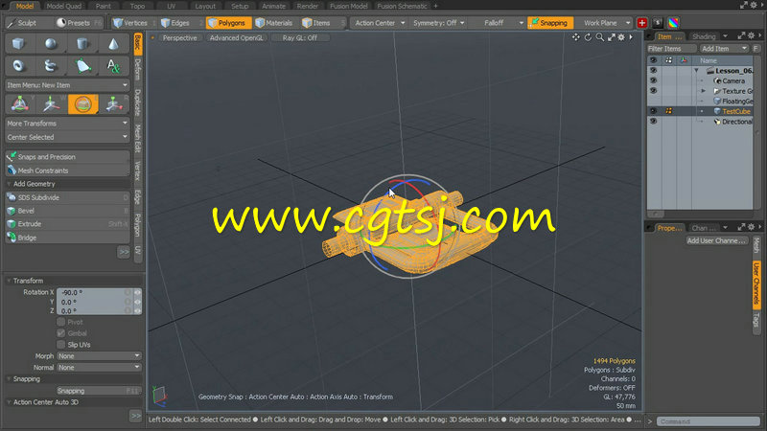Toggle the Gimbal checkbox
The height and width of the screenshot is (431, 767).
point(61,332)
